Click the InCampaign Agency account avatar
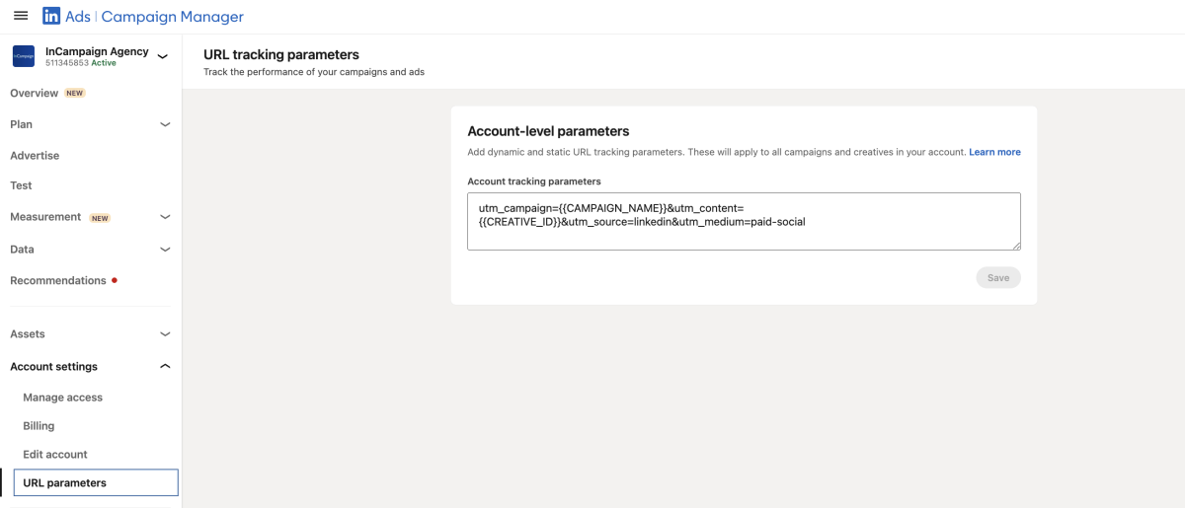 coord(24,56)
